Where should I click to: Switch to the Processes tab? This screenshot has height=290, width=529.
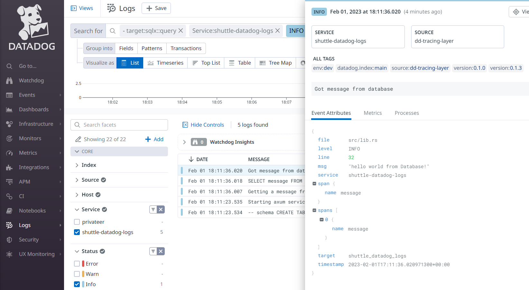point(407,113)
